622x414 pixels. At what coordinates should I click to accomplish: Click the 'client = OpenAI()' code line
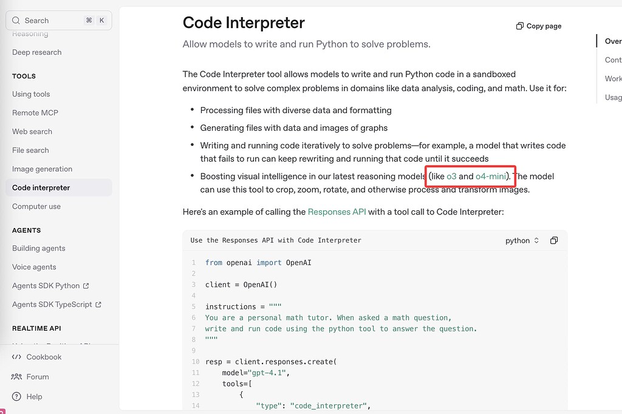pyautogui.click(x=241, y=285)
